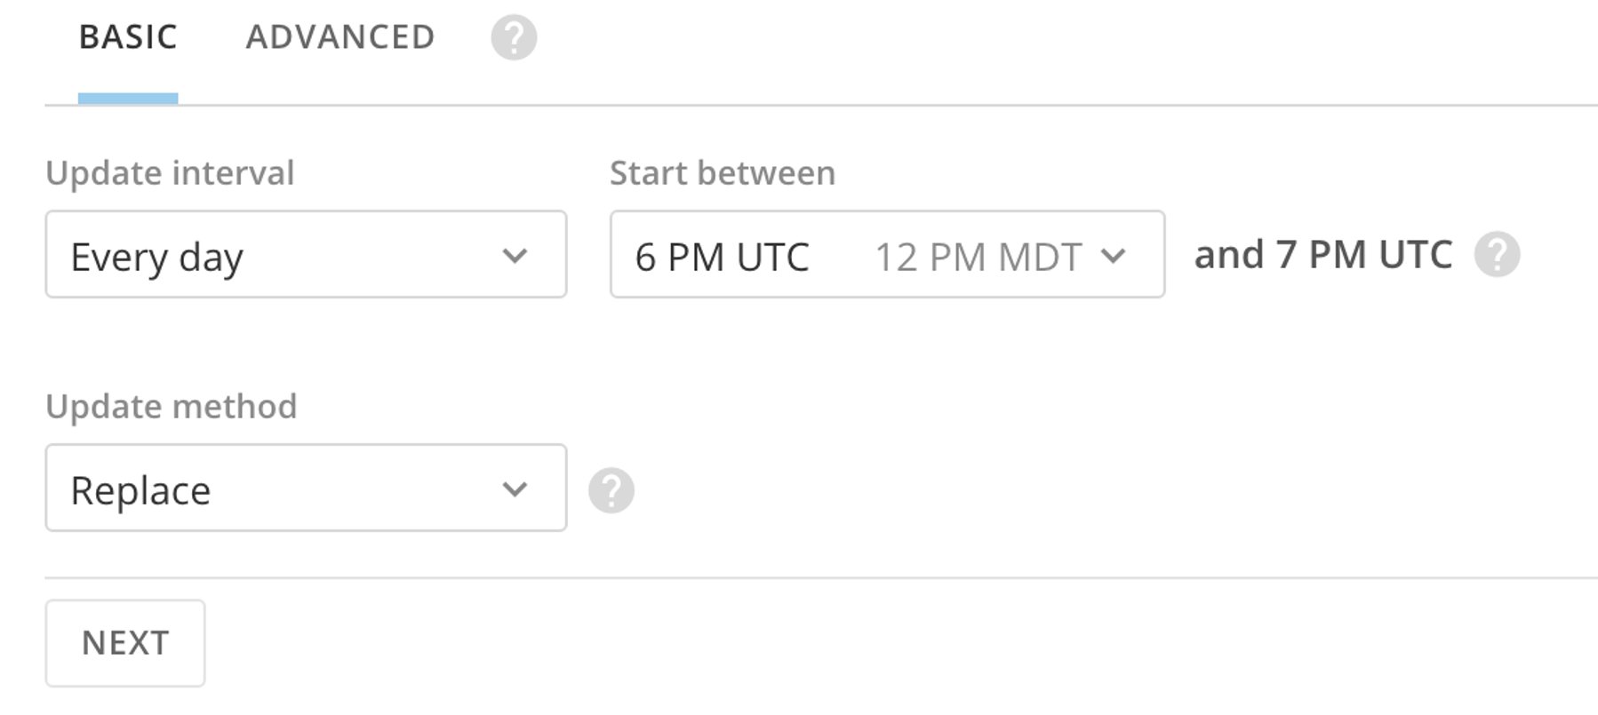Click the NEXT button
Viewport: 1598px width, 715px height.
(124, 641)
